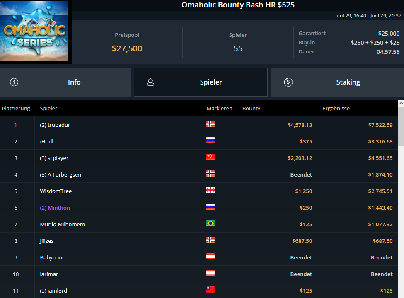
Task: Select player (3) A Torbergsen
Action: [60, 174]
